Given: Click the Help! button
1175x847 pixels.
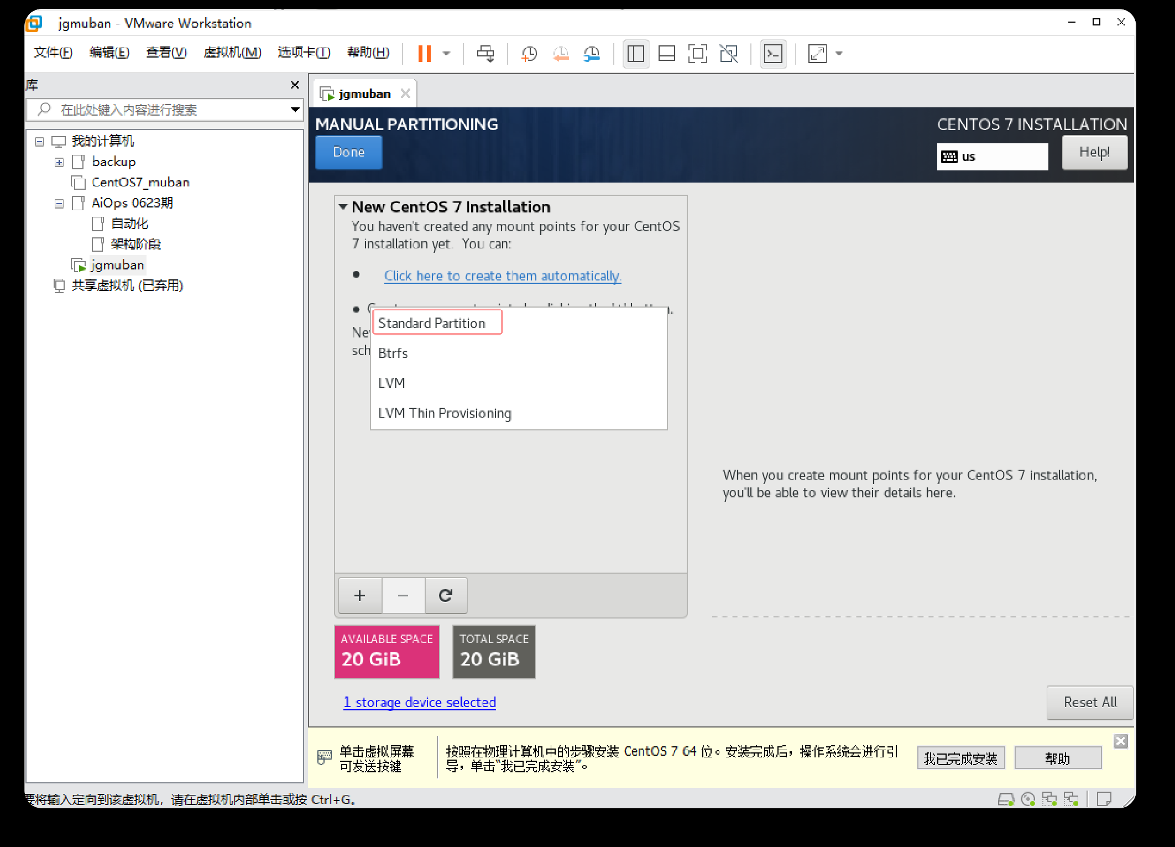Looking at the screenshot, I should click(x=1094, y=152).
